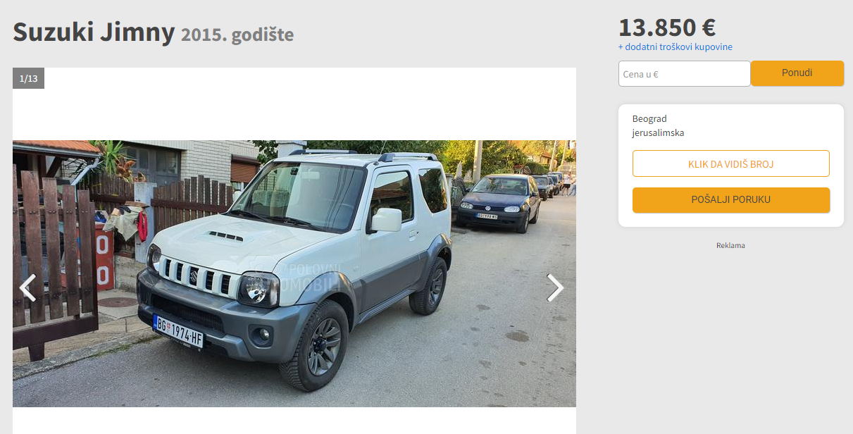
Task: Open '+ dodatni troškovi kupovine' link
Action: click(x=675, y=46)
